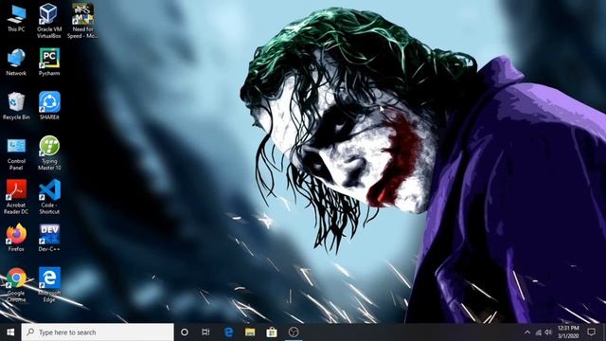
Task: Select the Recycle Bin icon
Action: tap(16, 106)
